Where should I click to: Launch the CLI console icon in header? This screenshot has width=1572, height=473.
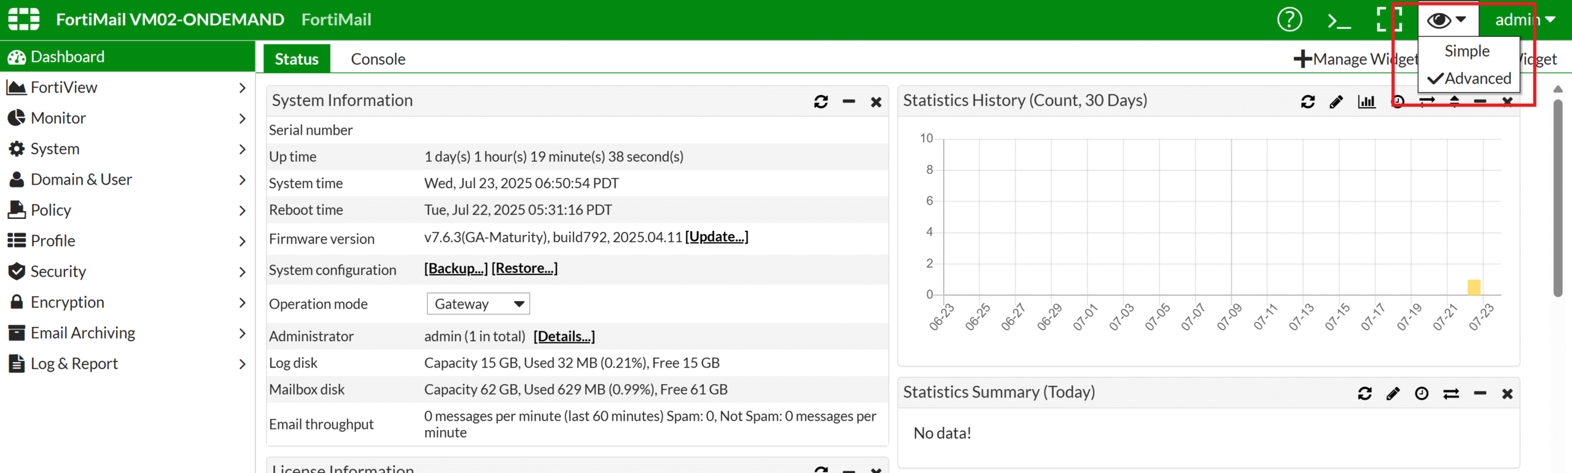click(1339, 21)
